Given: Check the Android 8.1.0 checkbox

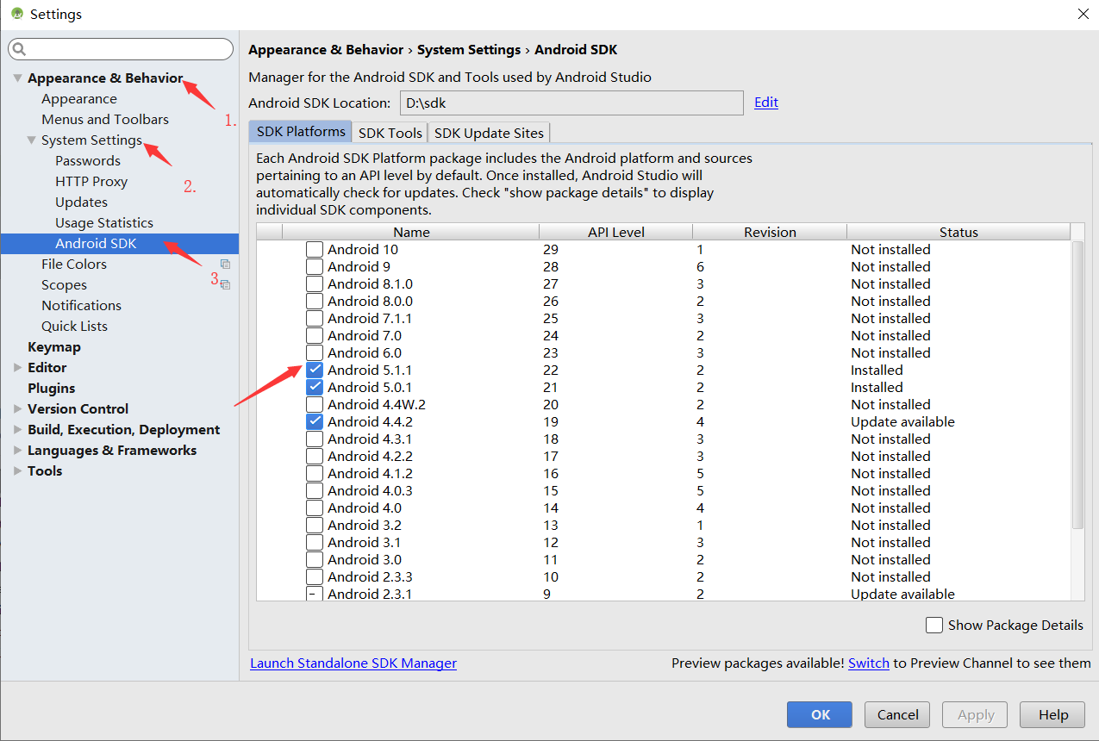Looking at the screenshot, I should pos(315,284).
